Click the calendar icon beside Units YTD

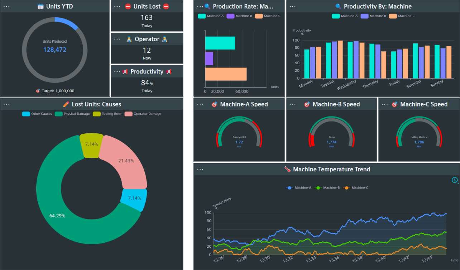click(x=40, y=6)
